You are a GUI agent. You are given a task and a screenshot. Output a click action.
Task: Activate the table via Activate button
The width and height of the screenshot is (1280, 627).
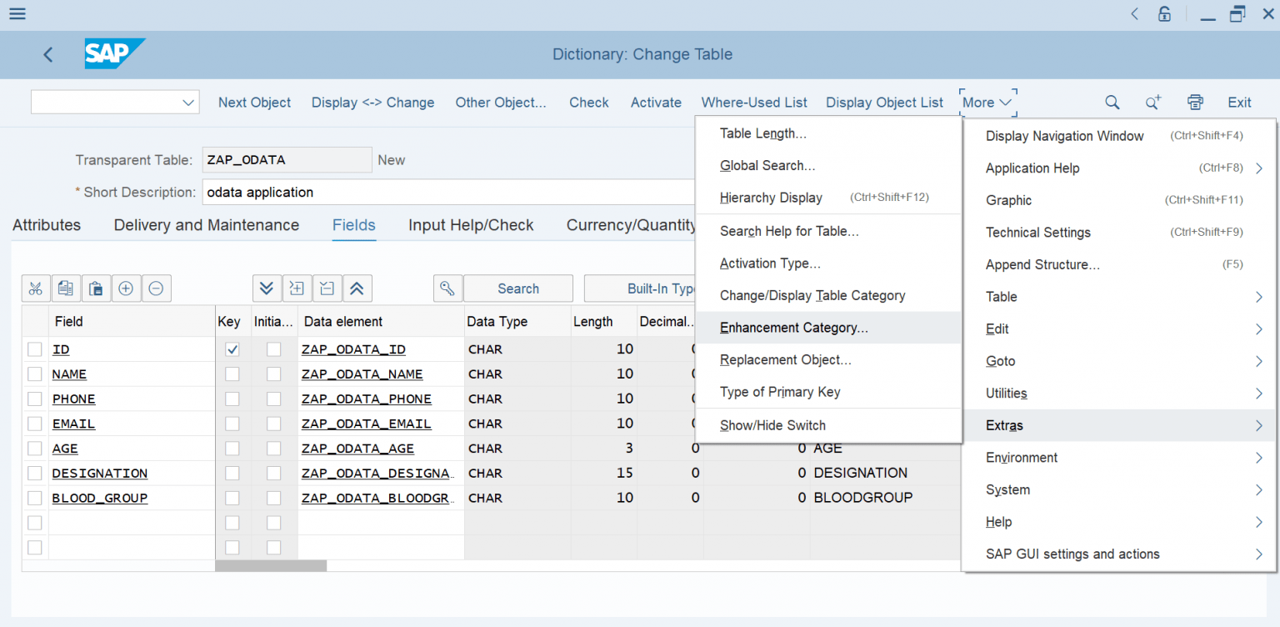[656, 102]
